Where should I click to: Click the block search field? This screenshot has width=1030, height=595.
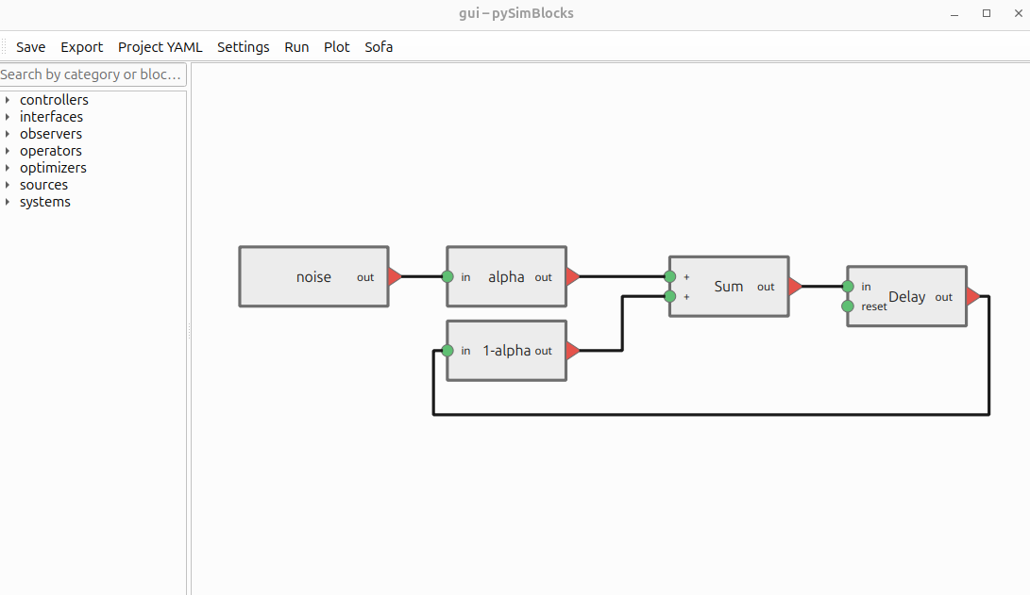(92, 74)
